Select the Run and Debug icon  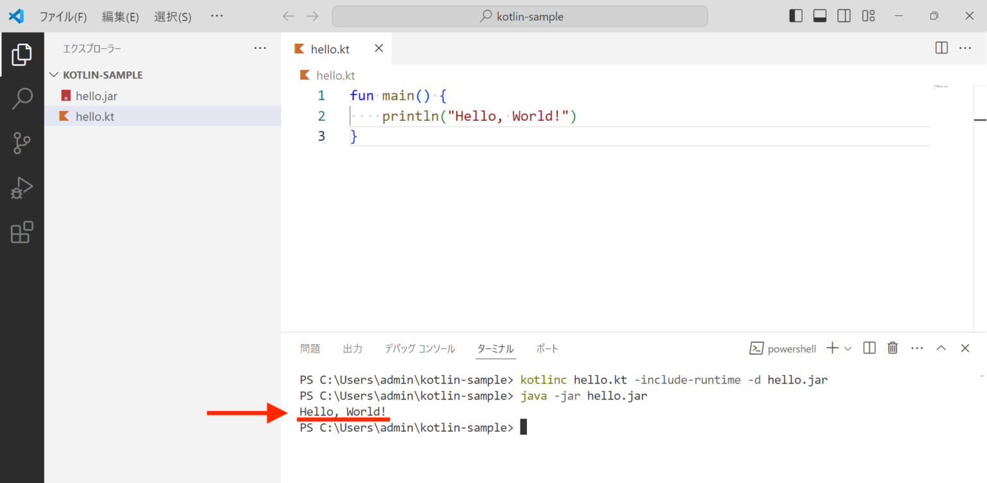click(x=22, y=188)
